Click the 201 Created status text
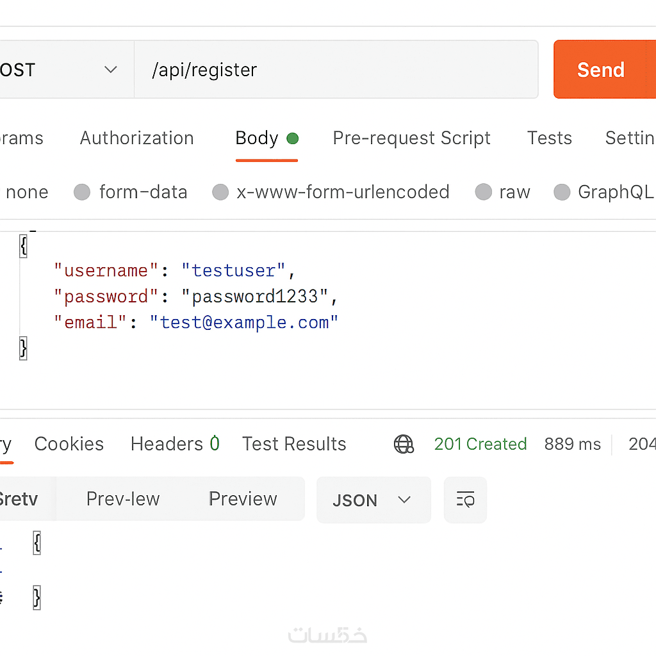Image resolution: width=656 pixels, height=656 pixels. click(480, 444)
